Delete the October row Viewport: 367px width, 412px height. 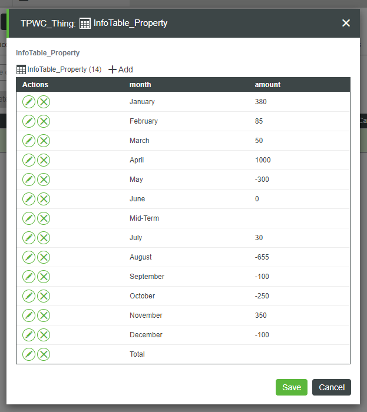(44, 296)
